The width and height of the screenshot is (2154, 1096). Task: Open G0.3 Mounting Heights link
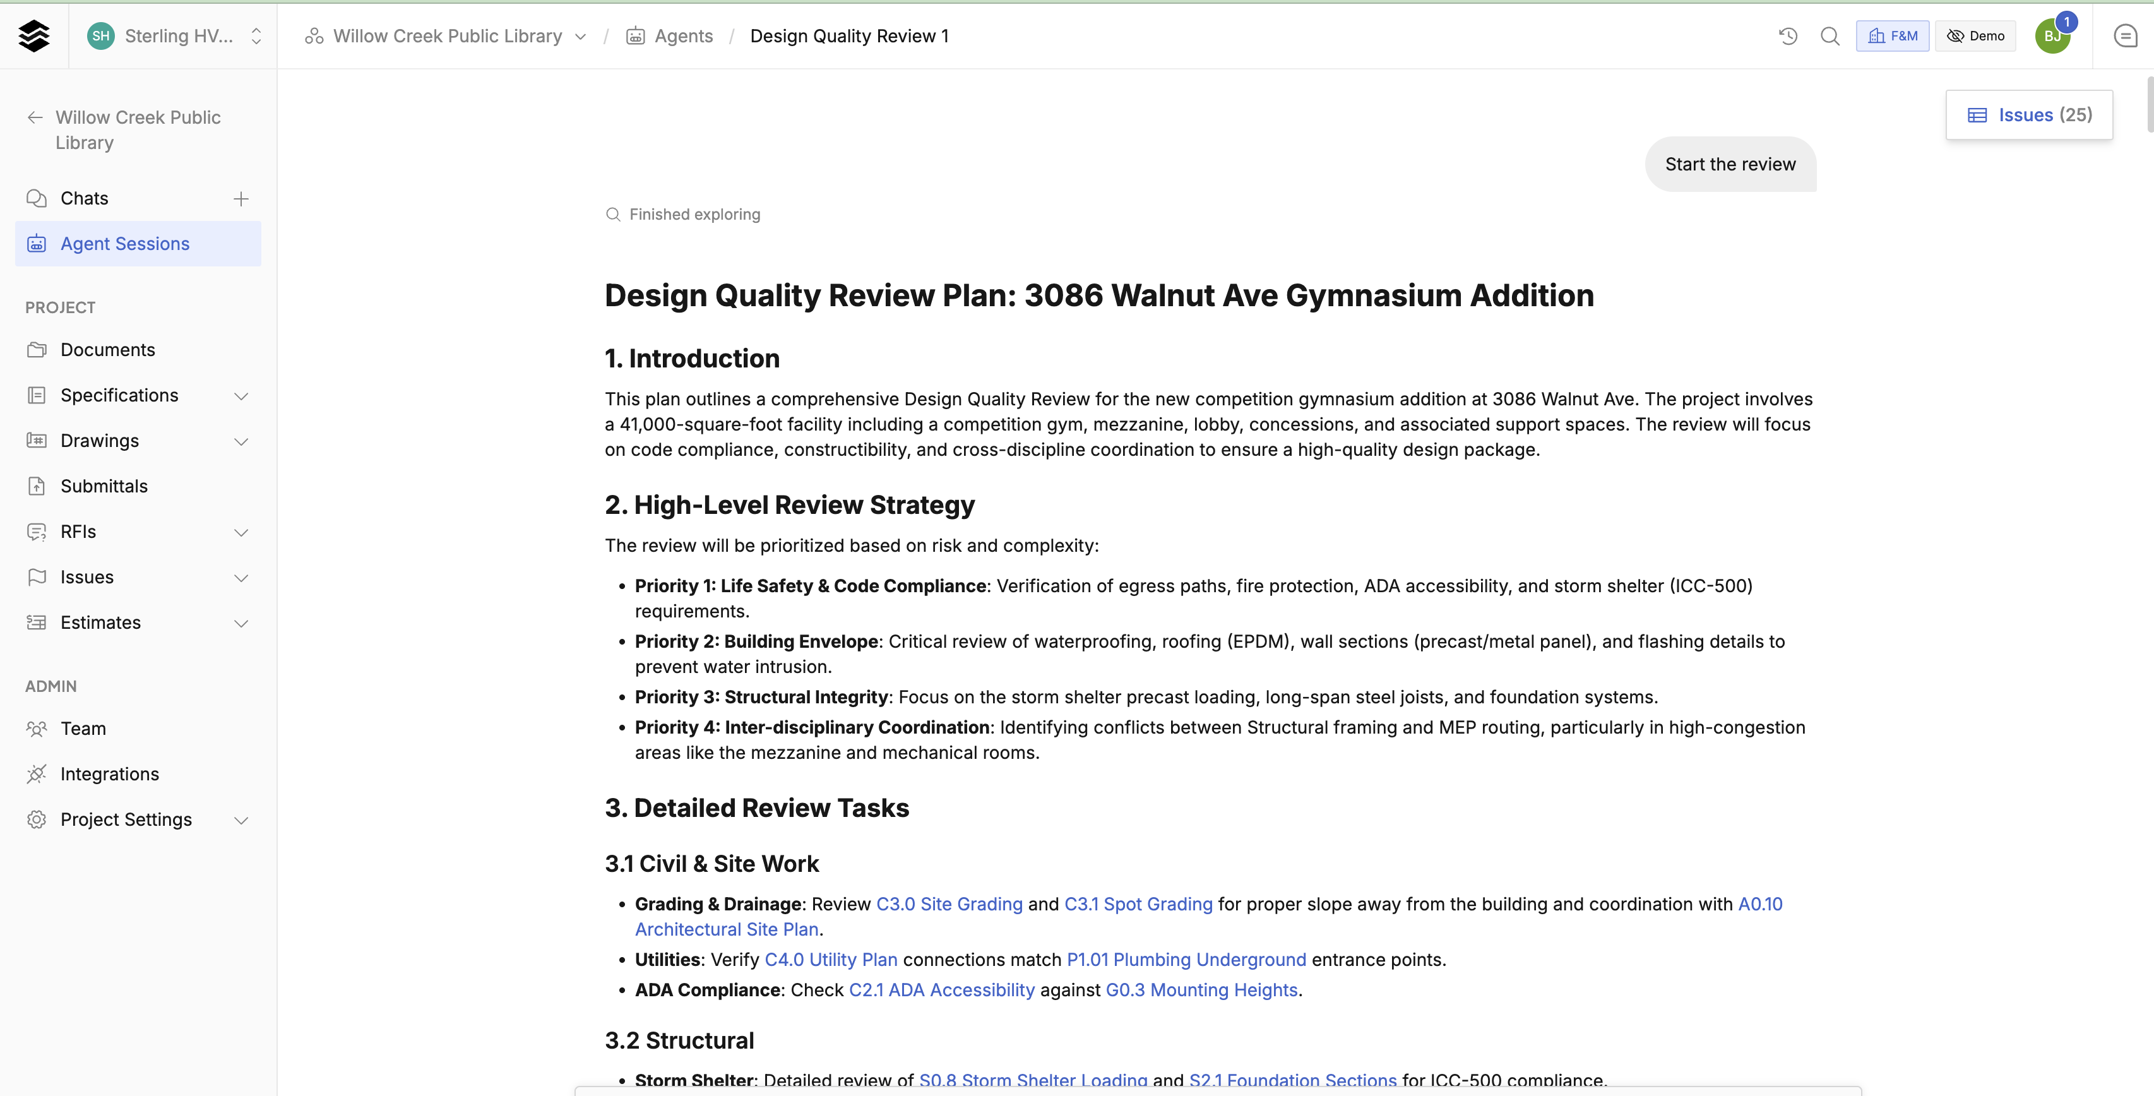coord(1201,990)
